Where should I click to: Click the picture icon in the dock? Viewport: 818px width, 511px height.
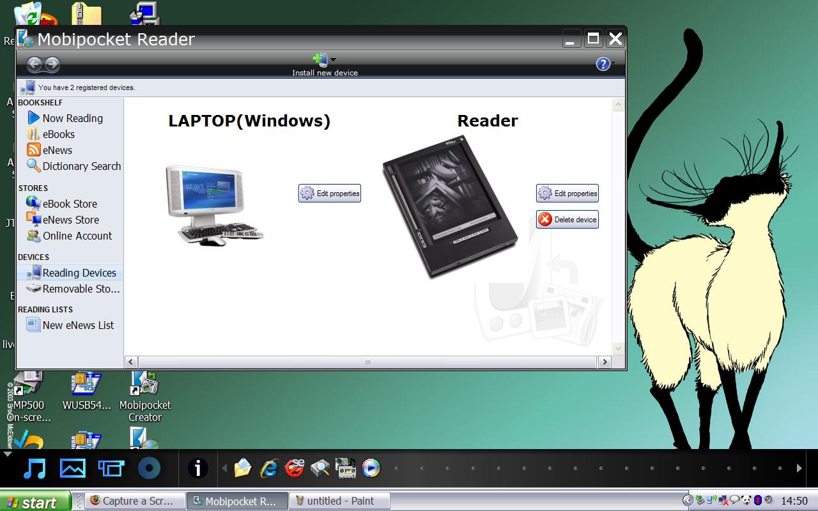pyautogui.click(x=73, y=468)
